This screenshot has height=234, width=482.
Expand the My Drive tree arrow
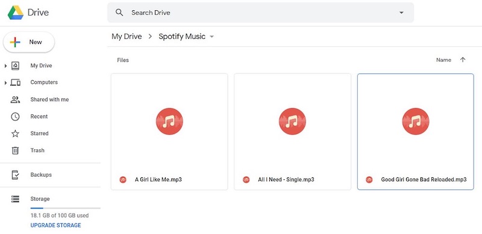pyautogui.click(x=5, y=66)
